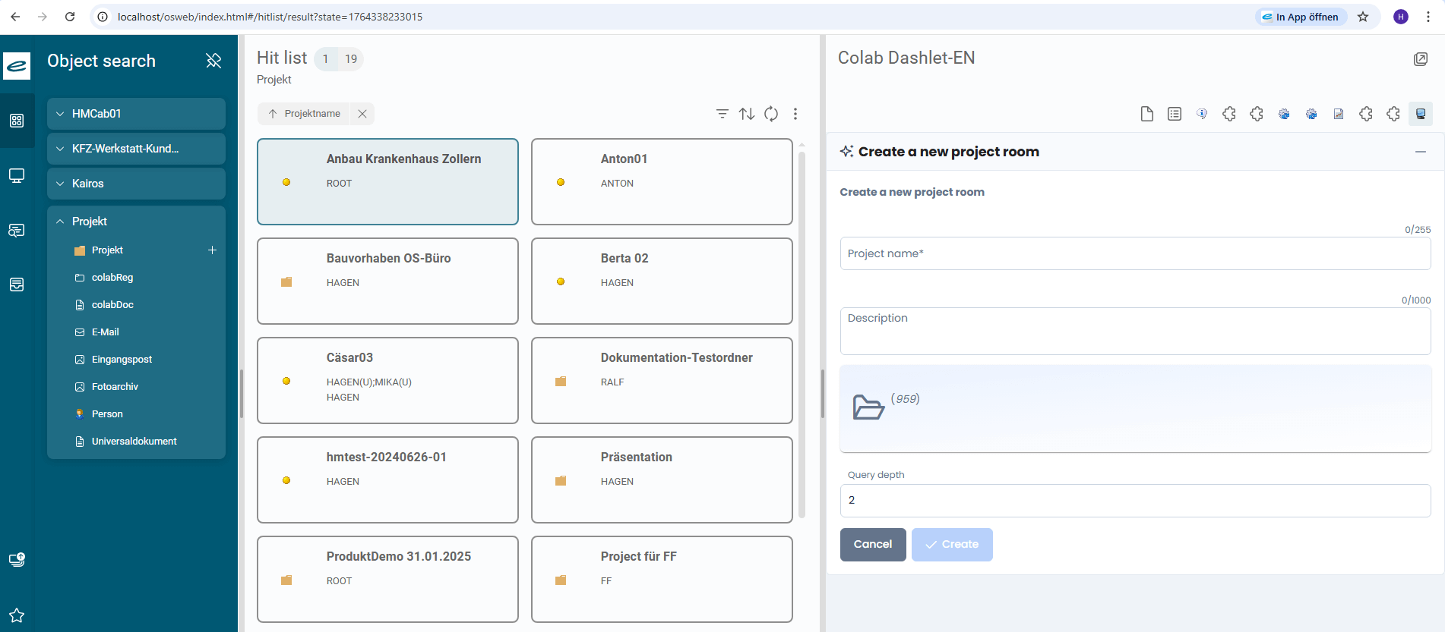Image resolution: width=1445 pixels, height=632 pixels.
Task: Select the blank document dashlet icon
Action: 1147,114
